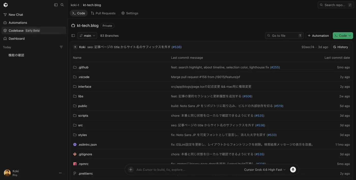Open the .eslintrc.json file name
This screenshot has width=356, height=180.
point(87,145)
